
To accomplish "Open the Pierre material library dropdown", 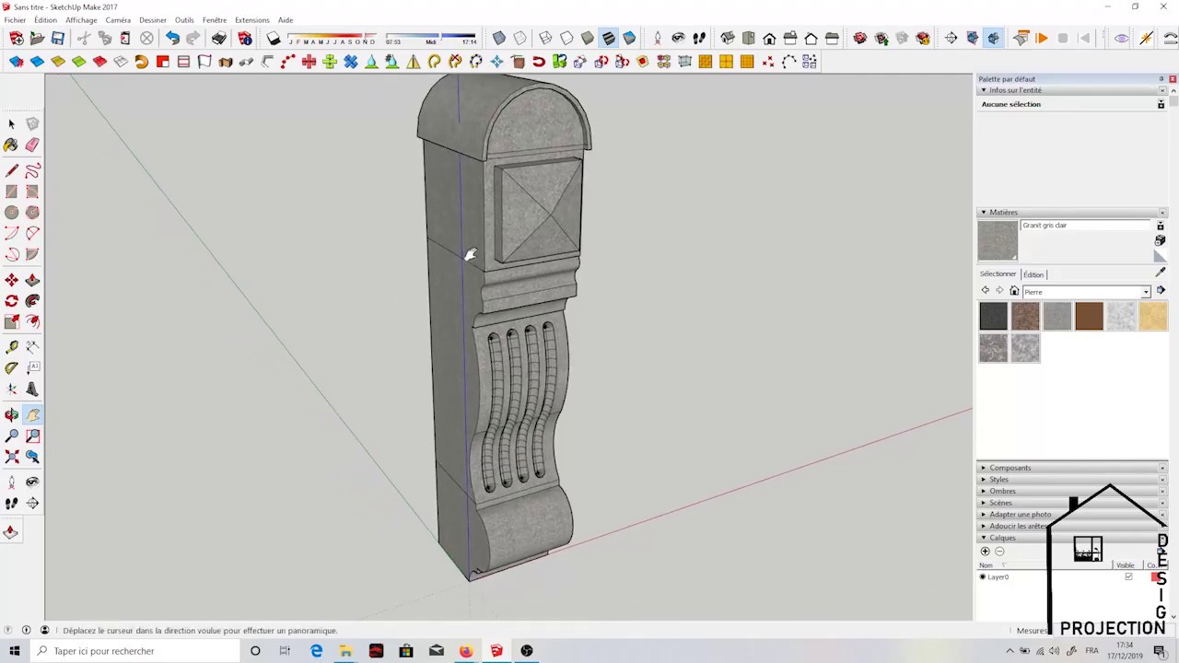I will click(x=1146, y=292).
